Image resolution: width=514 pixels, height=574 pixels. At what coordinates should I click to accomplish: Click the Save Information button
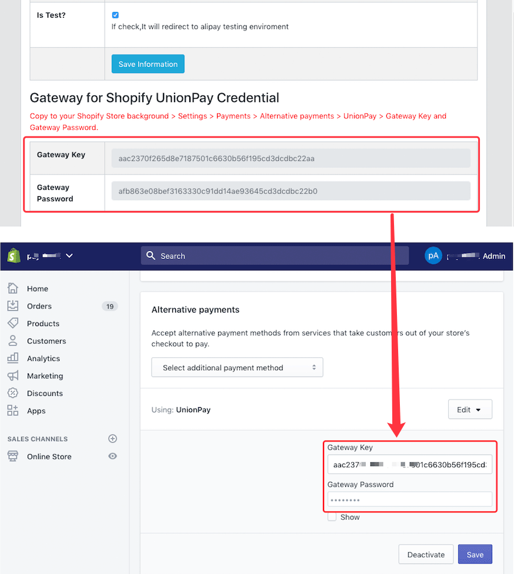tap(148, 64)
